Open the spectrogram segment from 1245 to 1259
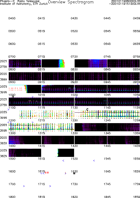 (x=123, y=127)
